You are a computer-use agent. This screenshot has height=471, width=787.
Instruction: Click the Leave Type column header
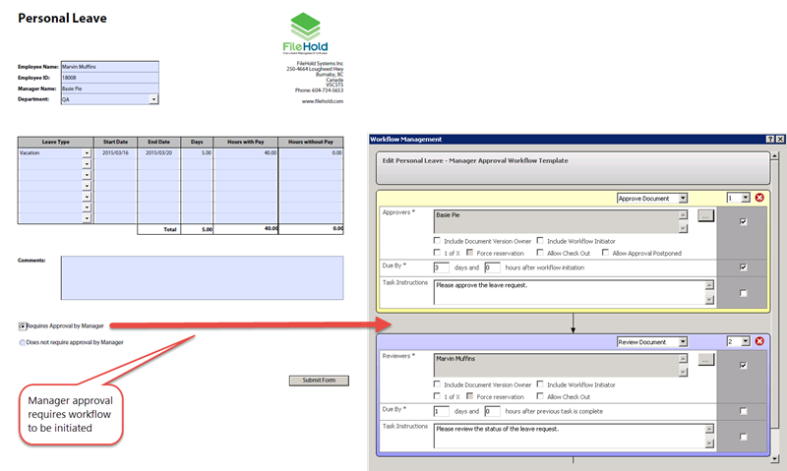pos(56,142)
